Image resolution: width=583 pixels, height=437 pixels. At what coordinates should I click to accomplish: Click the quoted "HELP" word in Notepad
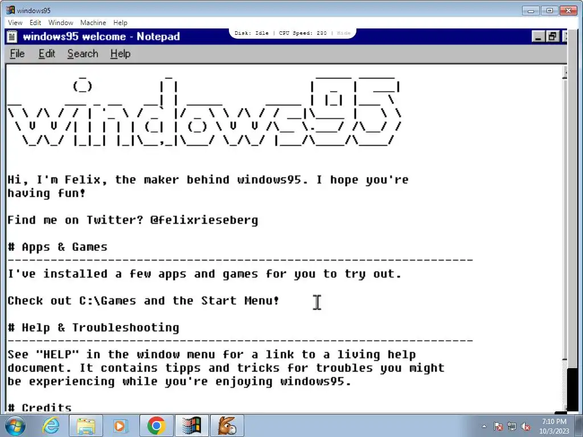click(x=58, y=354)
